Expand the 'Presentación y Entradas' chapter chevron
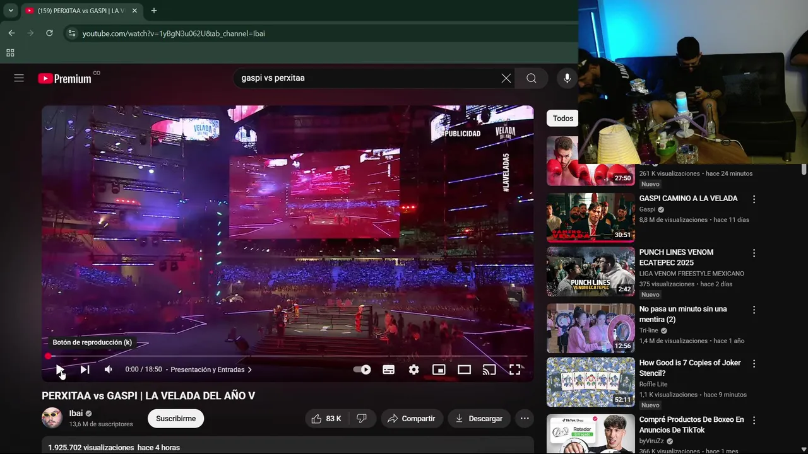 [x=250, y=370]
